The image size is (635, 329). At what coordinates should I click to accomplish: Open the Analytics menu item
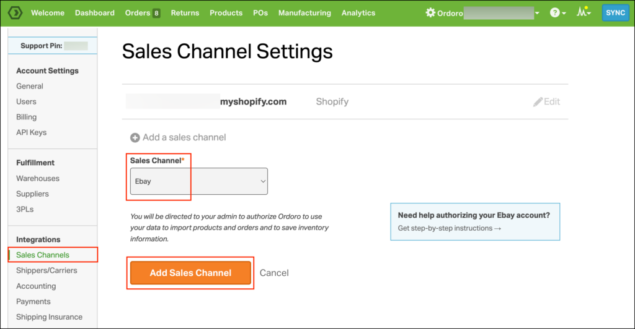pyautogui.click(x=358, y=13)
